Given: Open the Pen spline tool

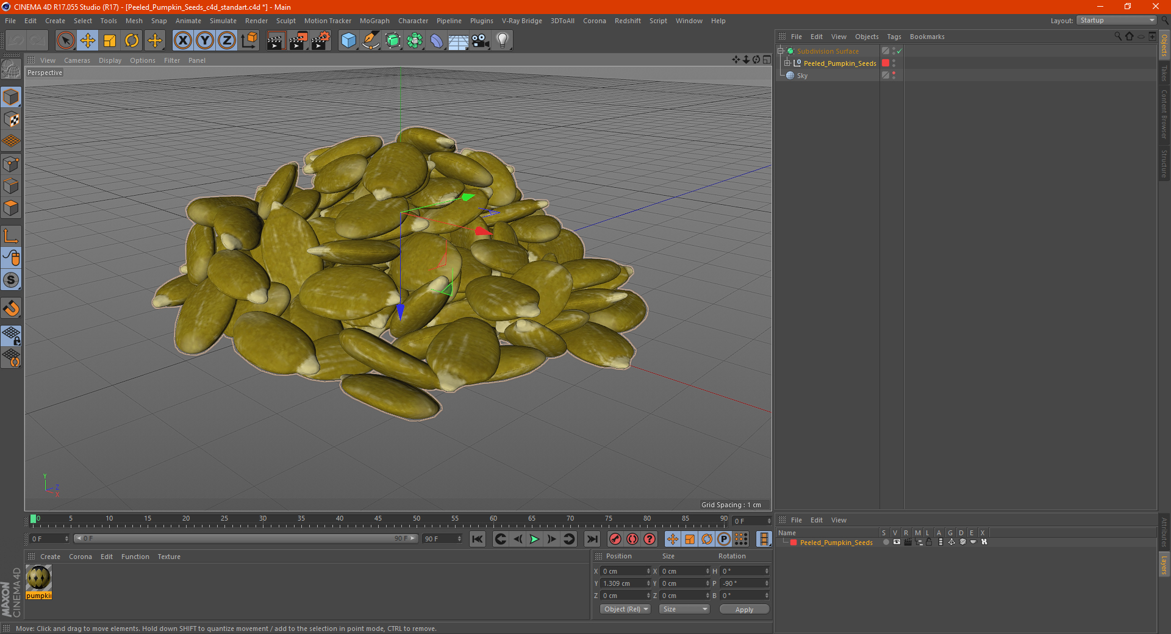Looking at the screenshot, I should tap(371, 41).
